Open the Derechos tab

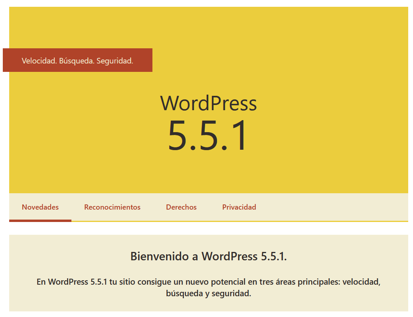tap(181, 207)
